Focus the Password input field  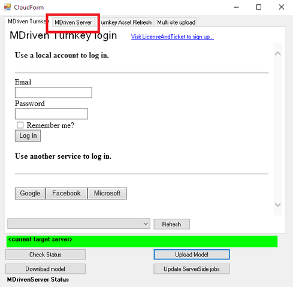pos(52,114)
